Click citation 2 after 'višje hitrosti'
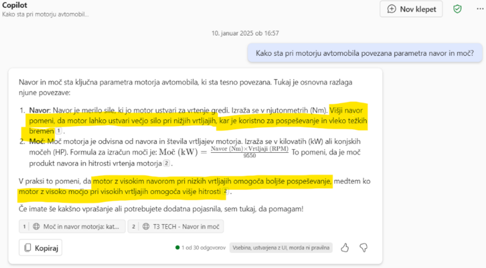The width and height of the screenshot is (486, 268). click(226, 192)
